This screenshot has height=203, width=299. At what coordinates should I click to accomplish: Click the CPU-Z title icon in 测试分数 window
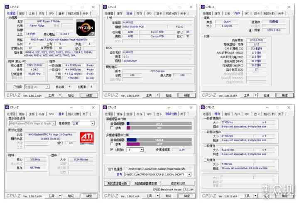coord(105,108)
